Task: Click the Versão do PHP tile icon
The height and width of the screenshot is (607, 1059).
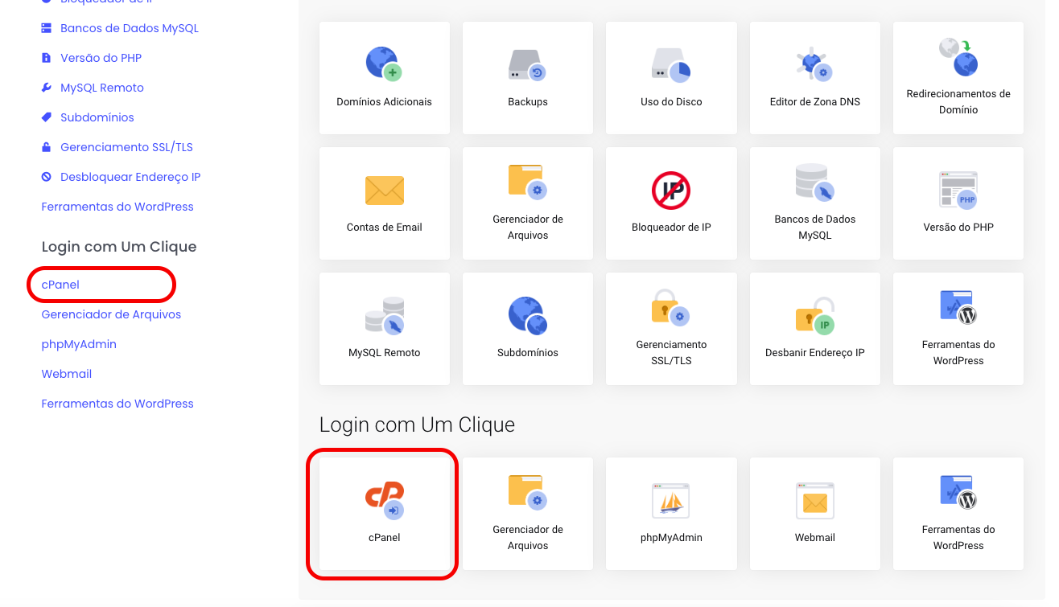Action: point(958,203)
